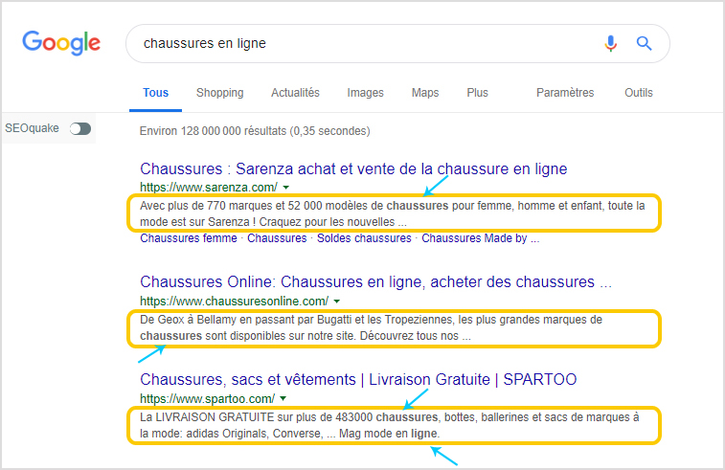Start voice search with microphone icon

click(610, 43)
